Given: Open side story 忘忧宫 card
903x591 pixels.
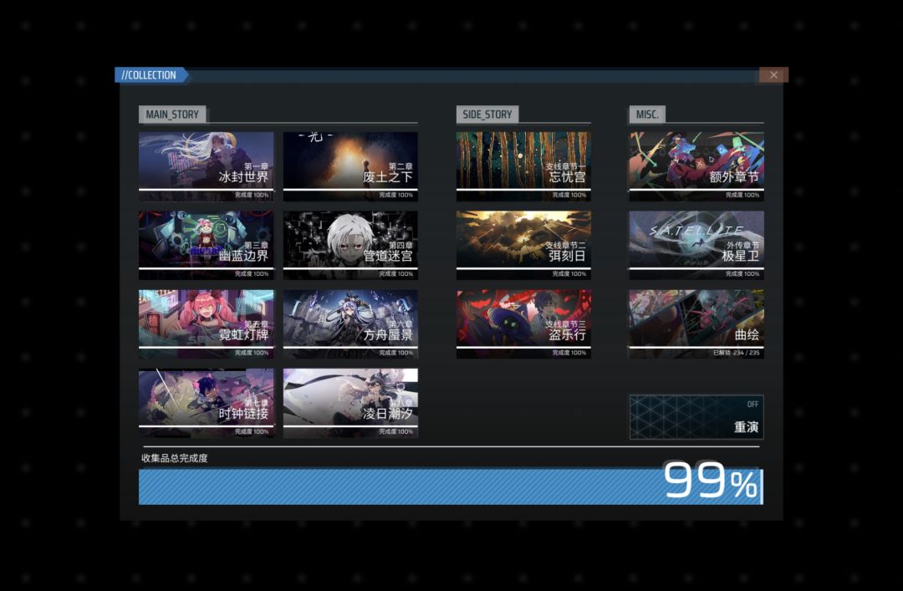Looking at the screenshot, I should [x=523, y=166].
